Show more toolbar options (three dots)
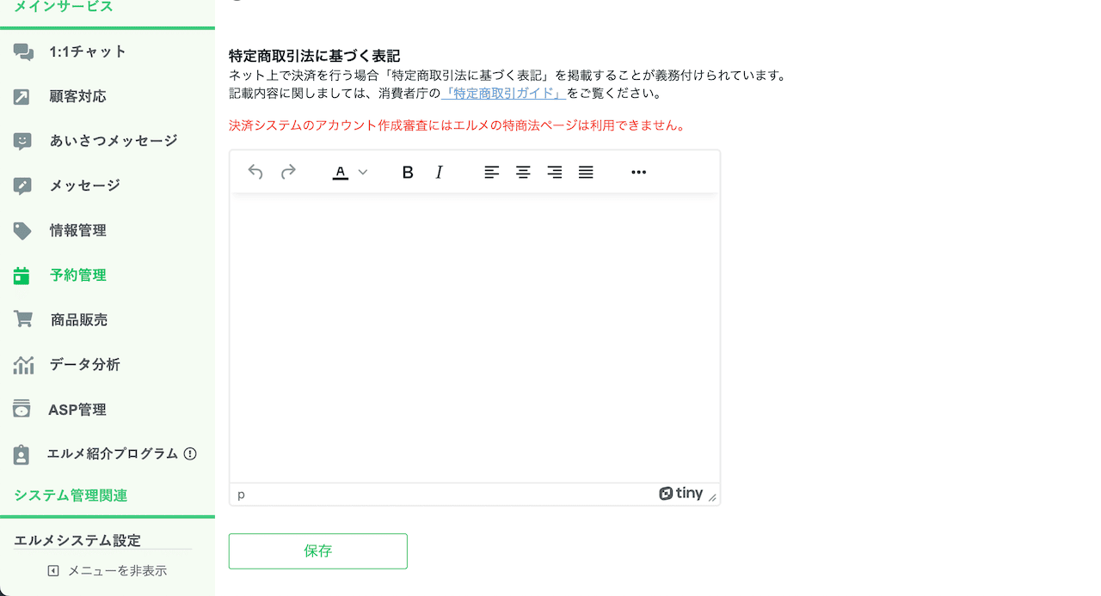This screenshot has height=596, width=1101. click(638, 172)
